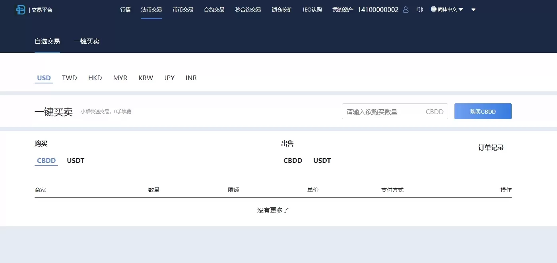Click the 购买CBDD button
The image size is (557, 263).
[483, 112]
